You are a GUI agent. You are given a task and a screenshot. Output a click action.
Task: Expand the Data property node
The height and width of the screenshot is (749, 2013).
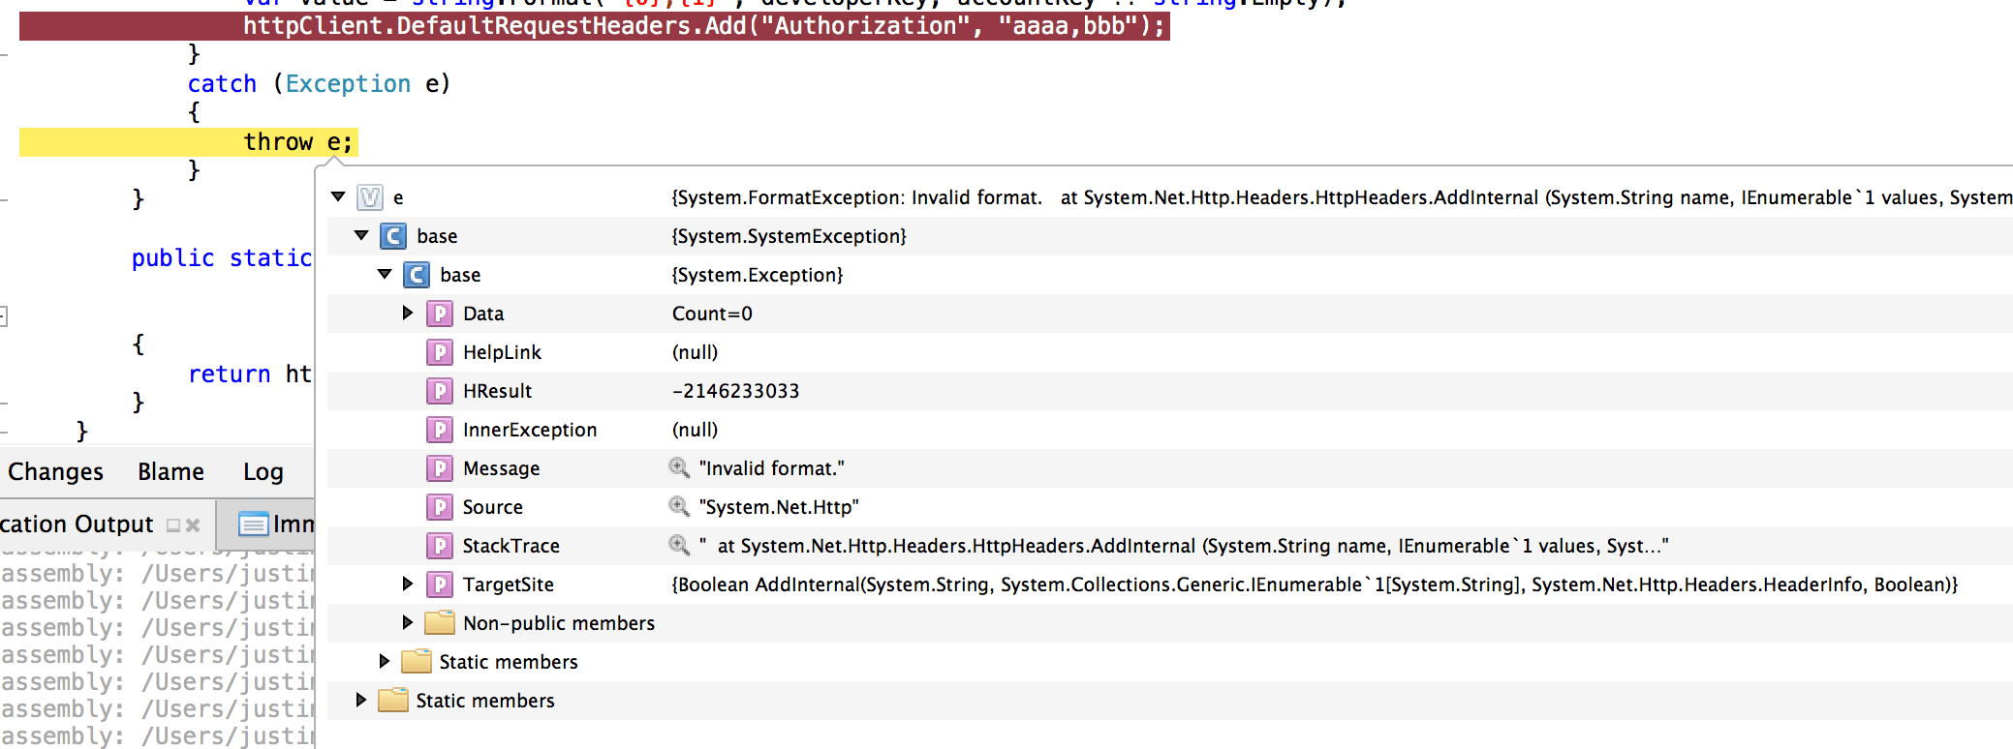point(407,313)
